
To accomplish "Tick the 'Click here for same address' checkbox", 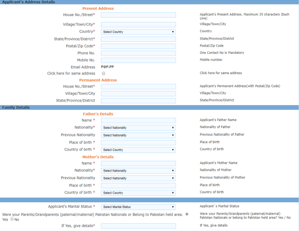I will pos(104,73).
